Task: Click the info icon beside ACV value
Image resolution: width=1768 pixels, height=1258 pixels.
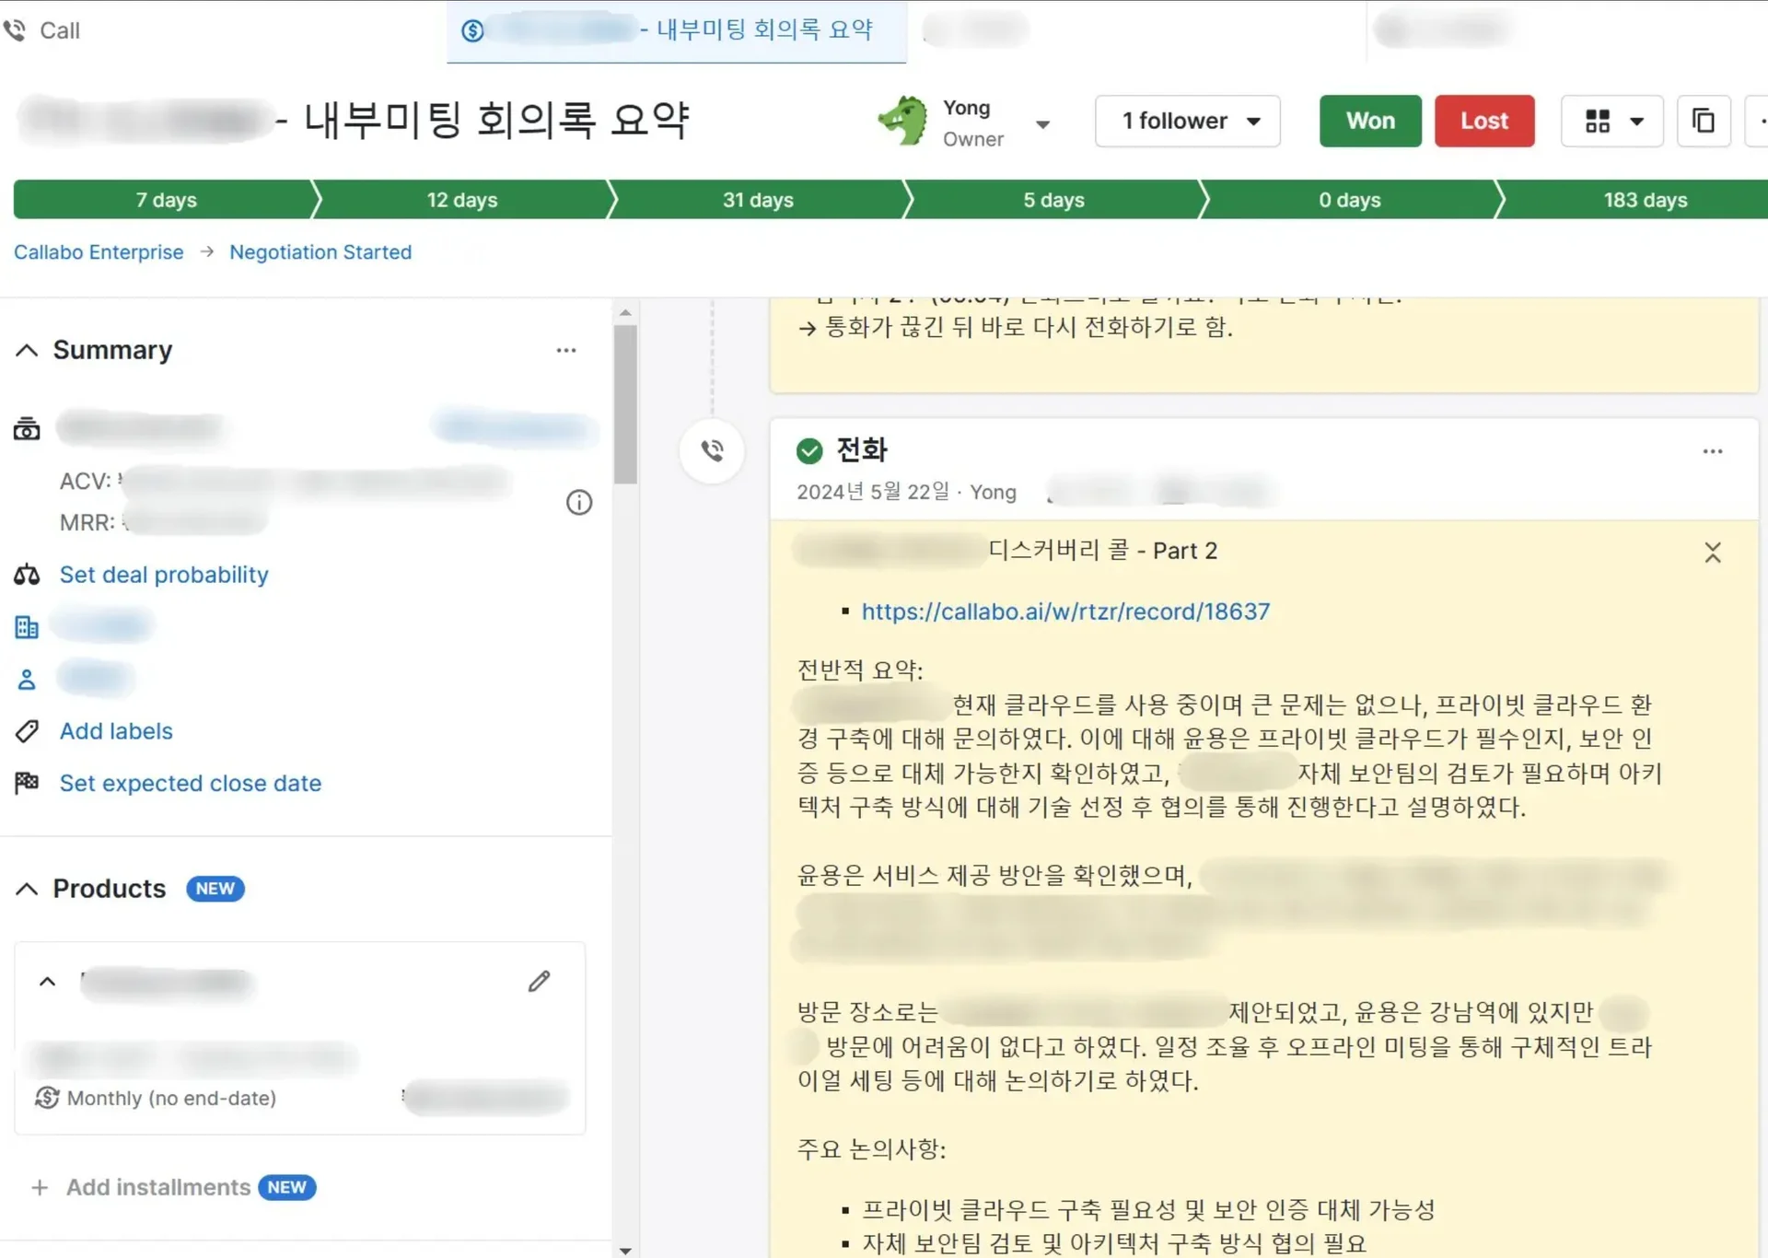Action: [578, 502]
